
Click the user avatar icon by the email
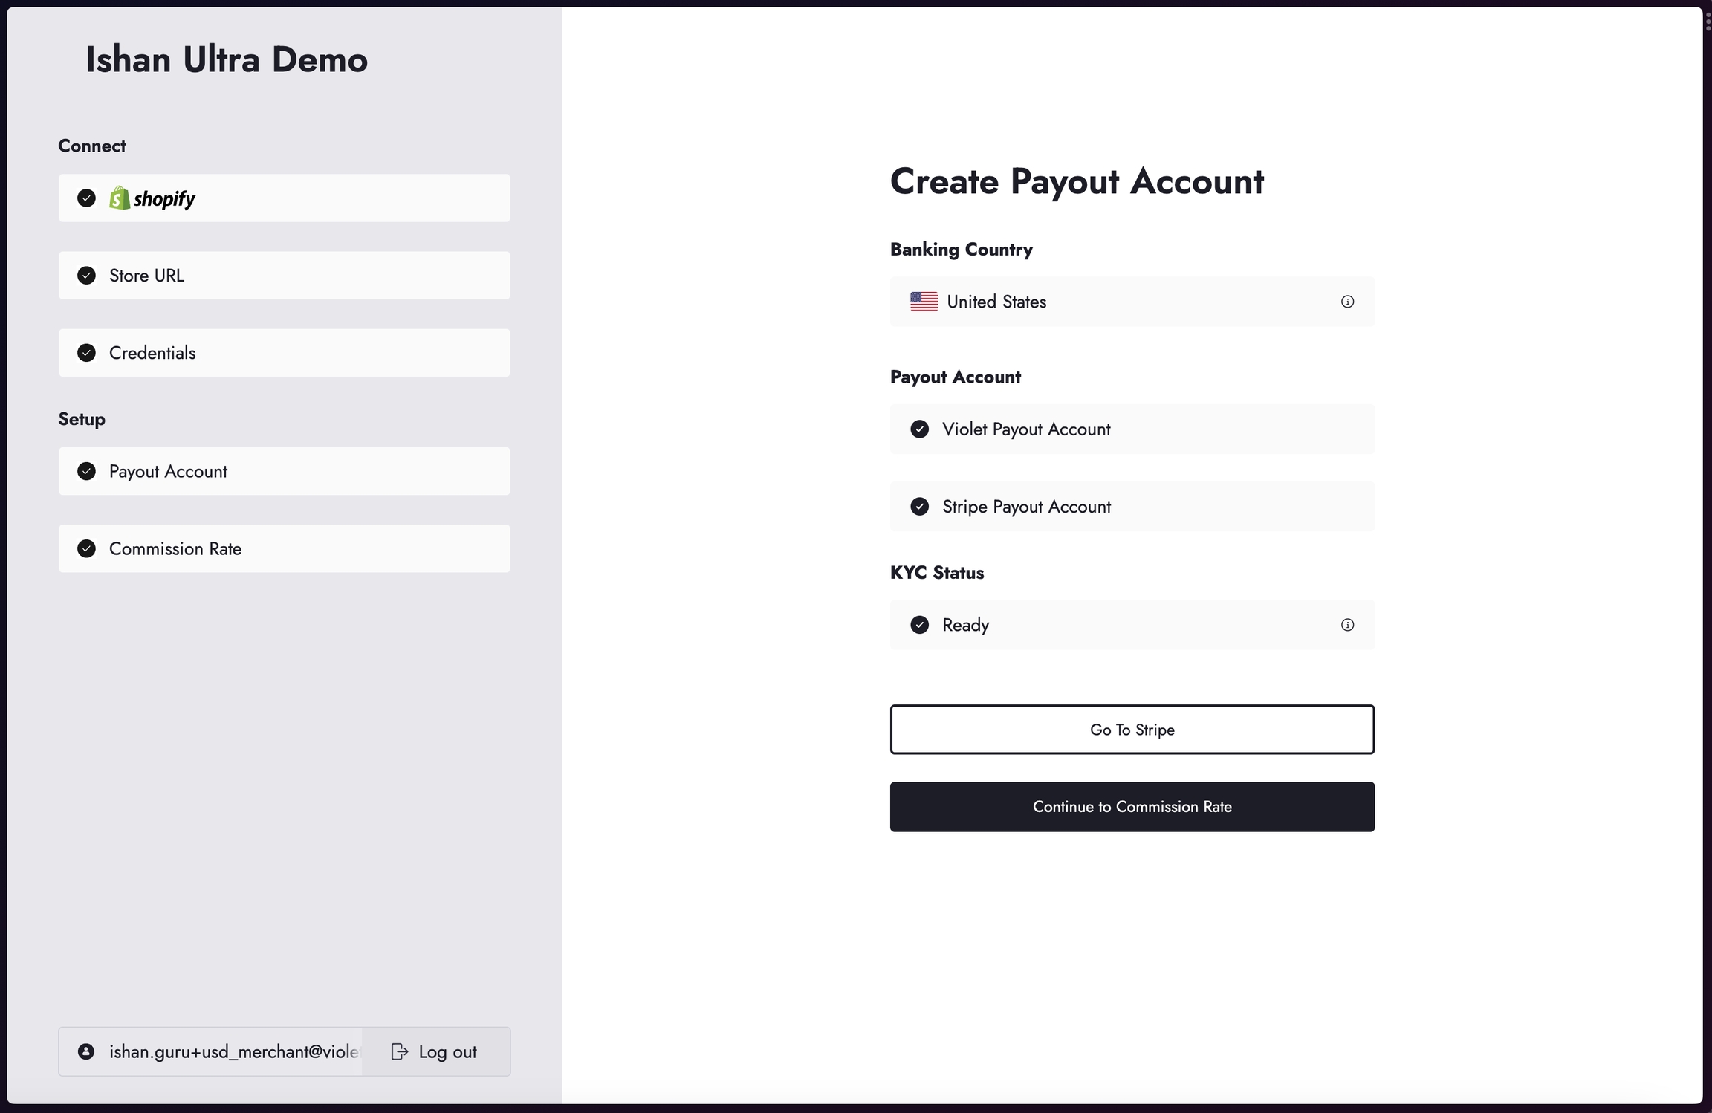(x=86, y=1051)
